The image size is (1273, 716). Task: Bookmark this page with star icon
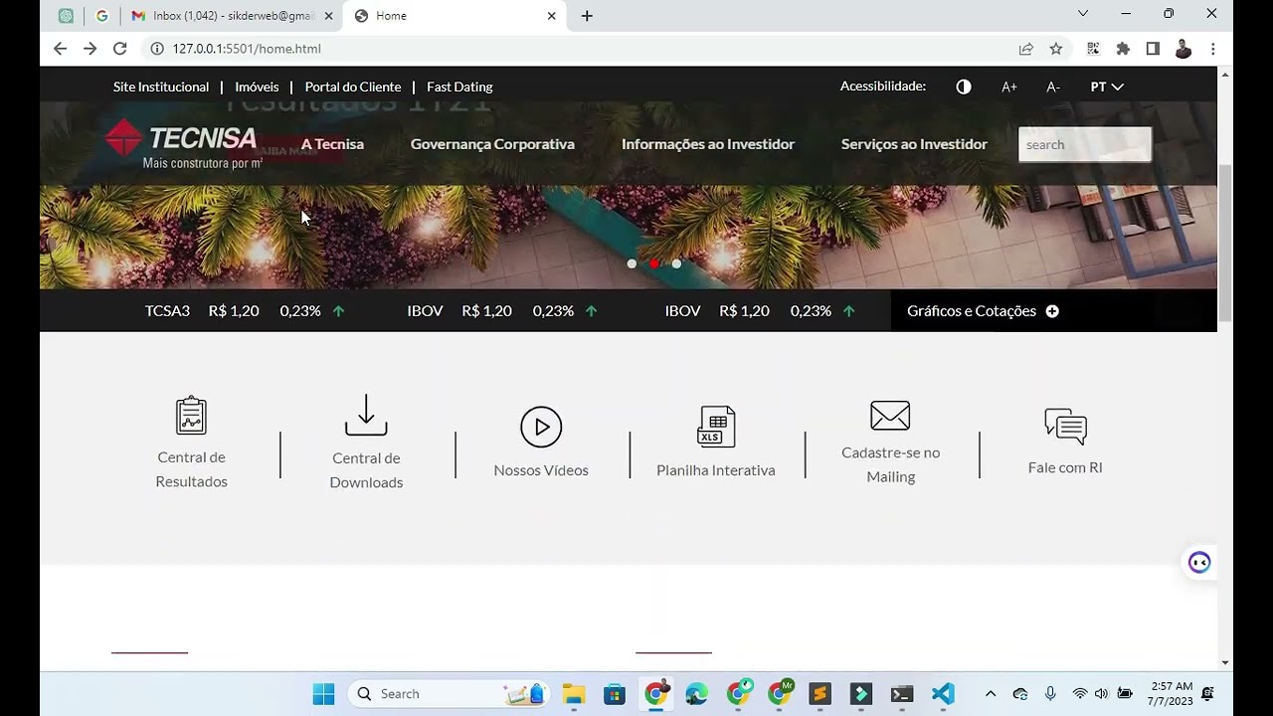pyautogui.click(x=1055, y=49)
